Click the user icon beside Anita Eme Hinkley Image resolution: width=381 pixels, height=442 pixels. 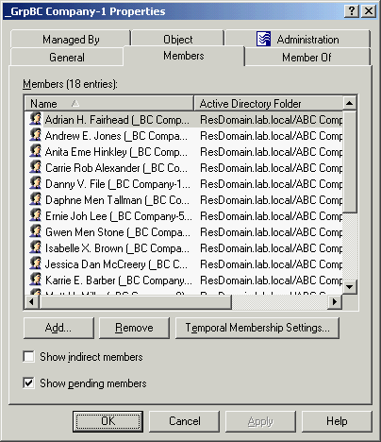point(35,151)
